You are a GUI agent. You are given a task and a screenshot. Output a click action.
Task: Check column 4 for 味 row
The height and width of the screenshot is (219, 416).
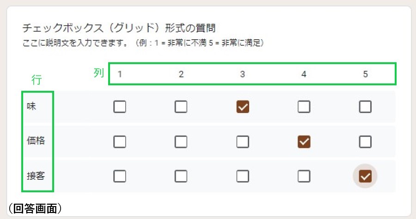pos(304,107)
